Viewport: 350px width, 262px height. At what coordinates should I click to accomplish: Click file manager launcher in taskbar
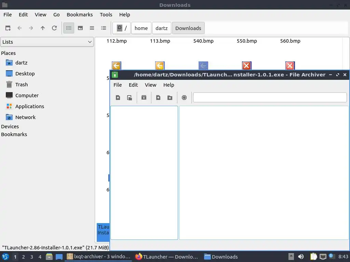[x=49, y=257]
